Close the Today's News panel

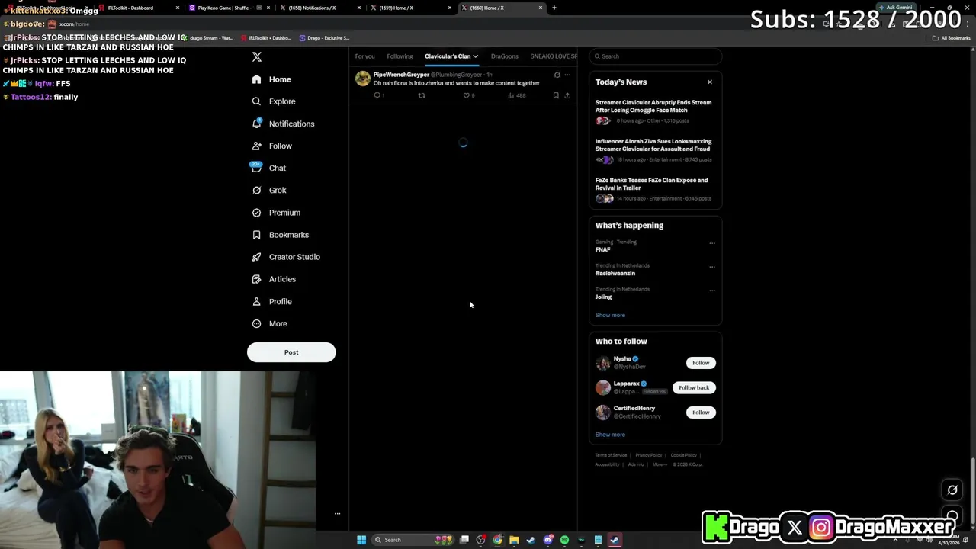point(710,82)
